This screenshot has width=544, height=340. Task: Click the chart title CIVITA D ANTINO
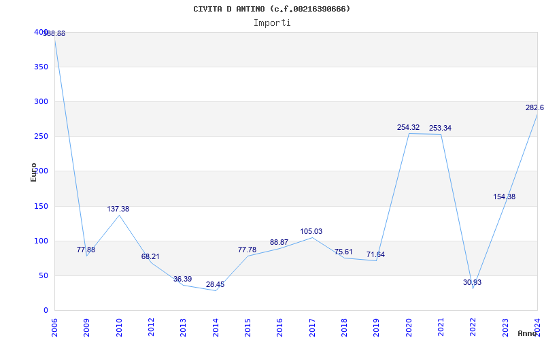[272, 9]
